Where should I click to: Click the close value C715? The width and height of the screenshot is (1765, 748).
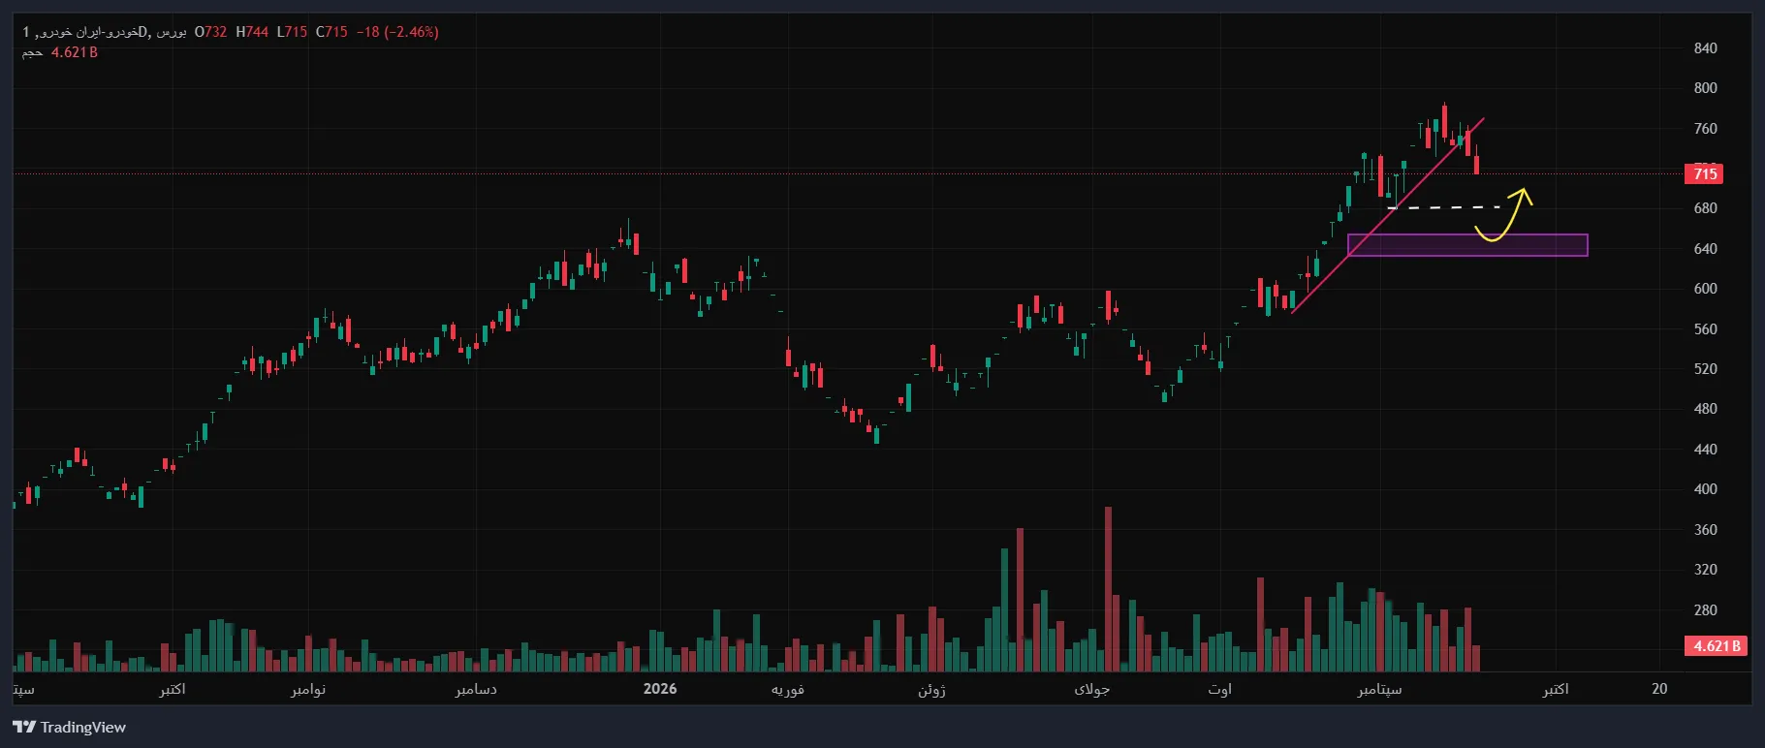[331, 32]
